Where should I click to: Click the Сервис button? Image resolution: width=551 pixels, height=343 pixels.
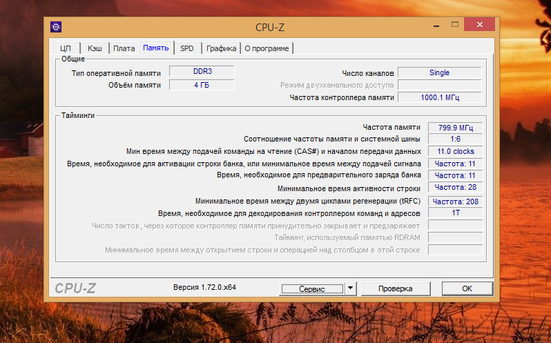312,289
